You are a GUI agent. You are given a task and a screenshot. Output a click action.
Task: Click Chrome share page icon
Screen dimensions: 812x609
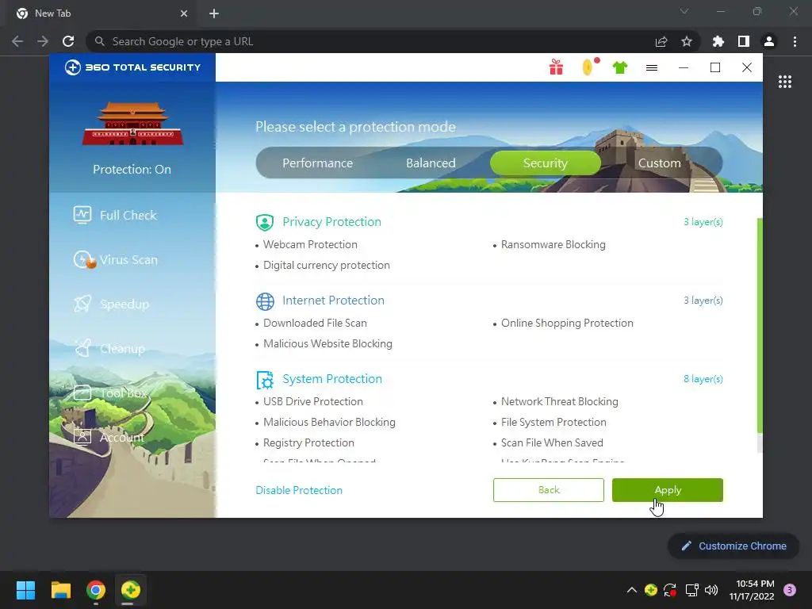tap(661, 41)
